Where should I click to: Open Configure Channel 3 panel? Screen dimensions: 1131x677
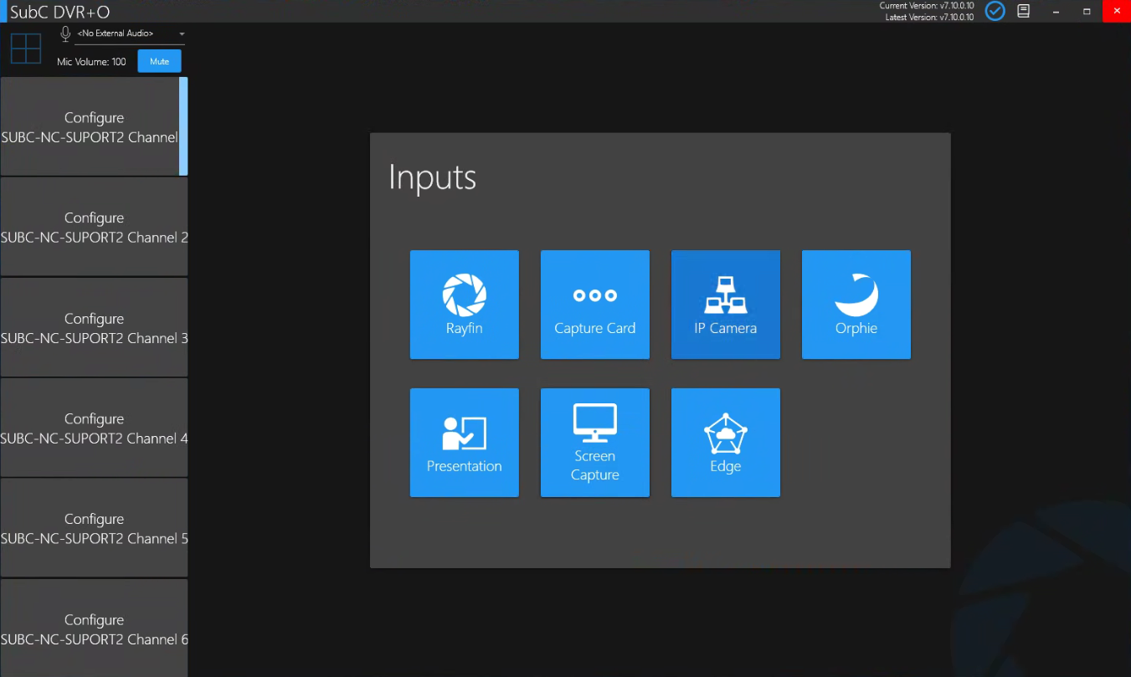(x=94, y=328)
